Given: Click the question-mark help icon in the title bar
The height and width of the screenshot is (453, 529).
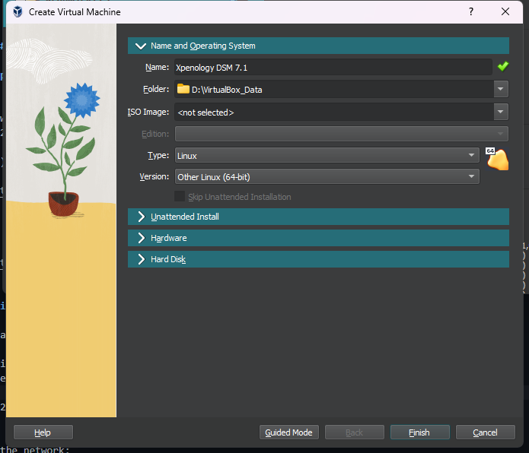Looking at the screenshot, I should pyautogui.click(x=471, y=12).
